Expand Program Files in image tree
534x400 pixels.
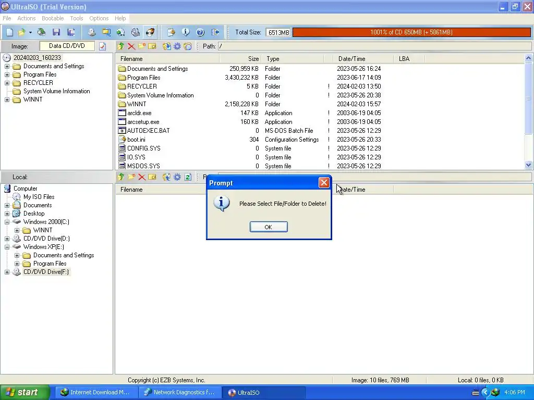7,74
